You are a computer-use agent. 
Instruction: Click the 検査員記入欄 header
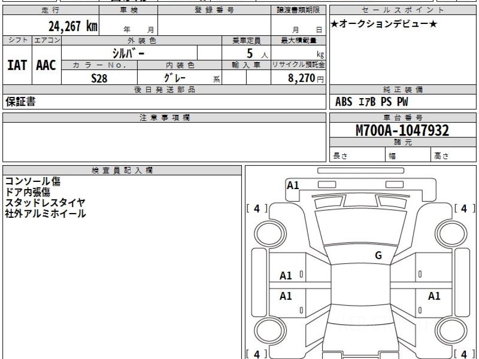pyautogui.click(x=122, y=170)
